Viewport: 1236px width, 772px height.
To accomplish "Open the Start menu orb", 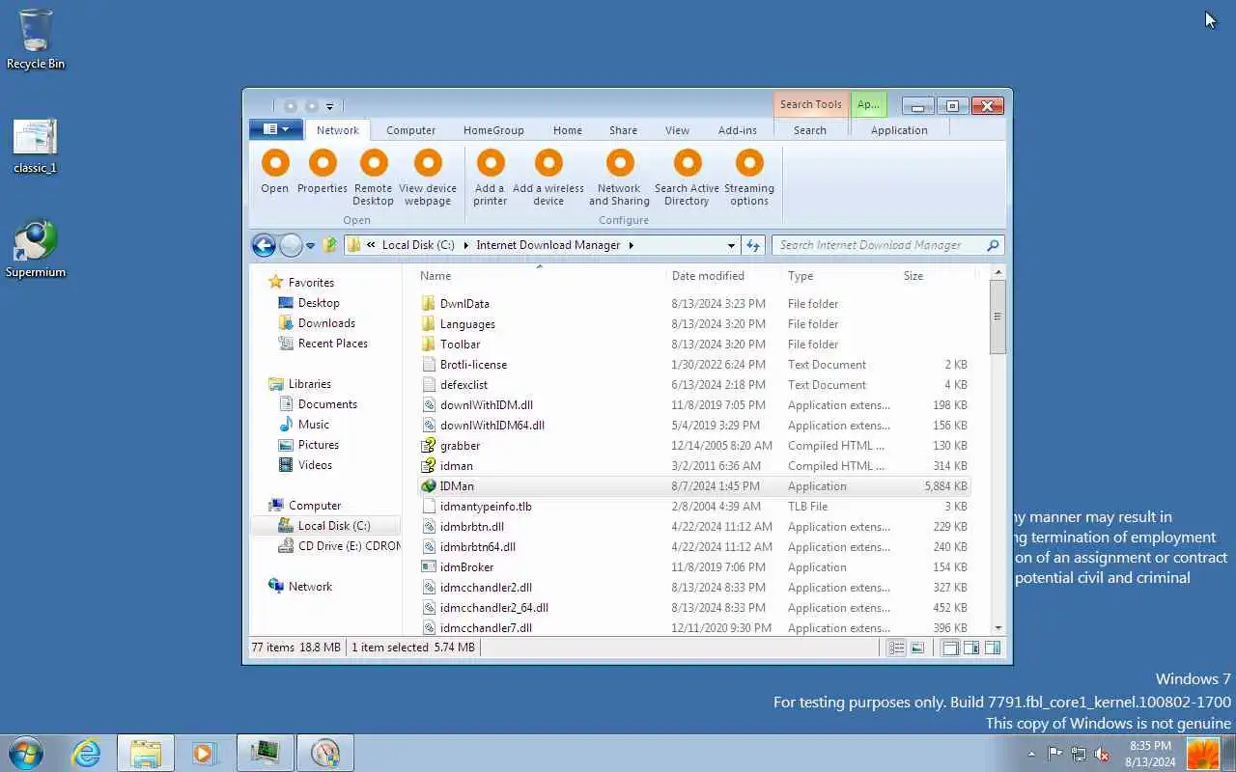I will pos(26,753).
